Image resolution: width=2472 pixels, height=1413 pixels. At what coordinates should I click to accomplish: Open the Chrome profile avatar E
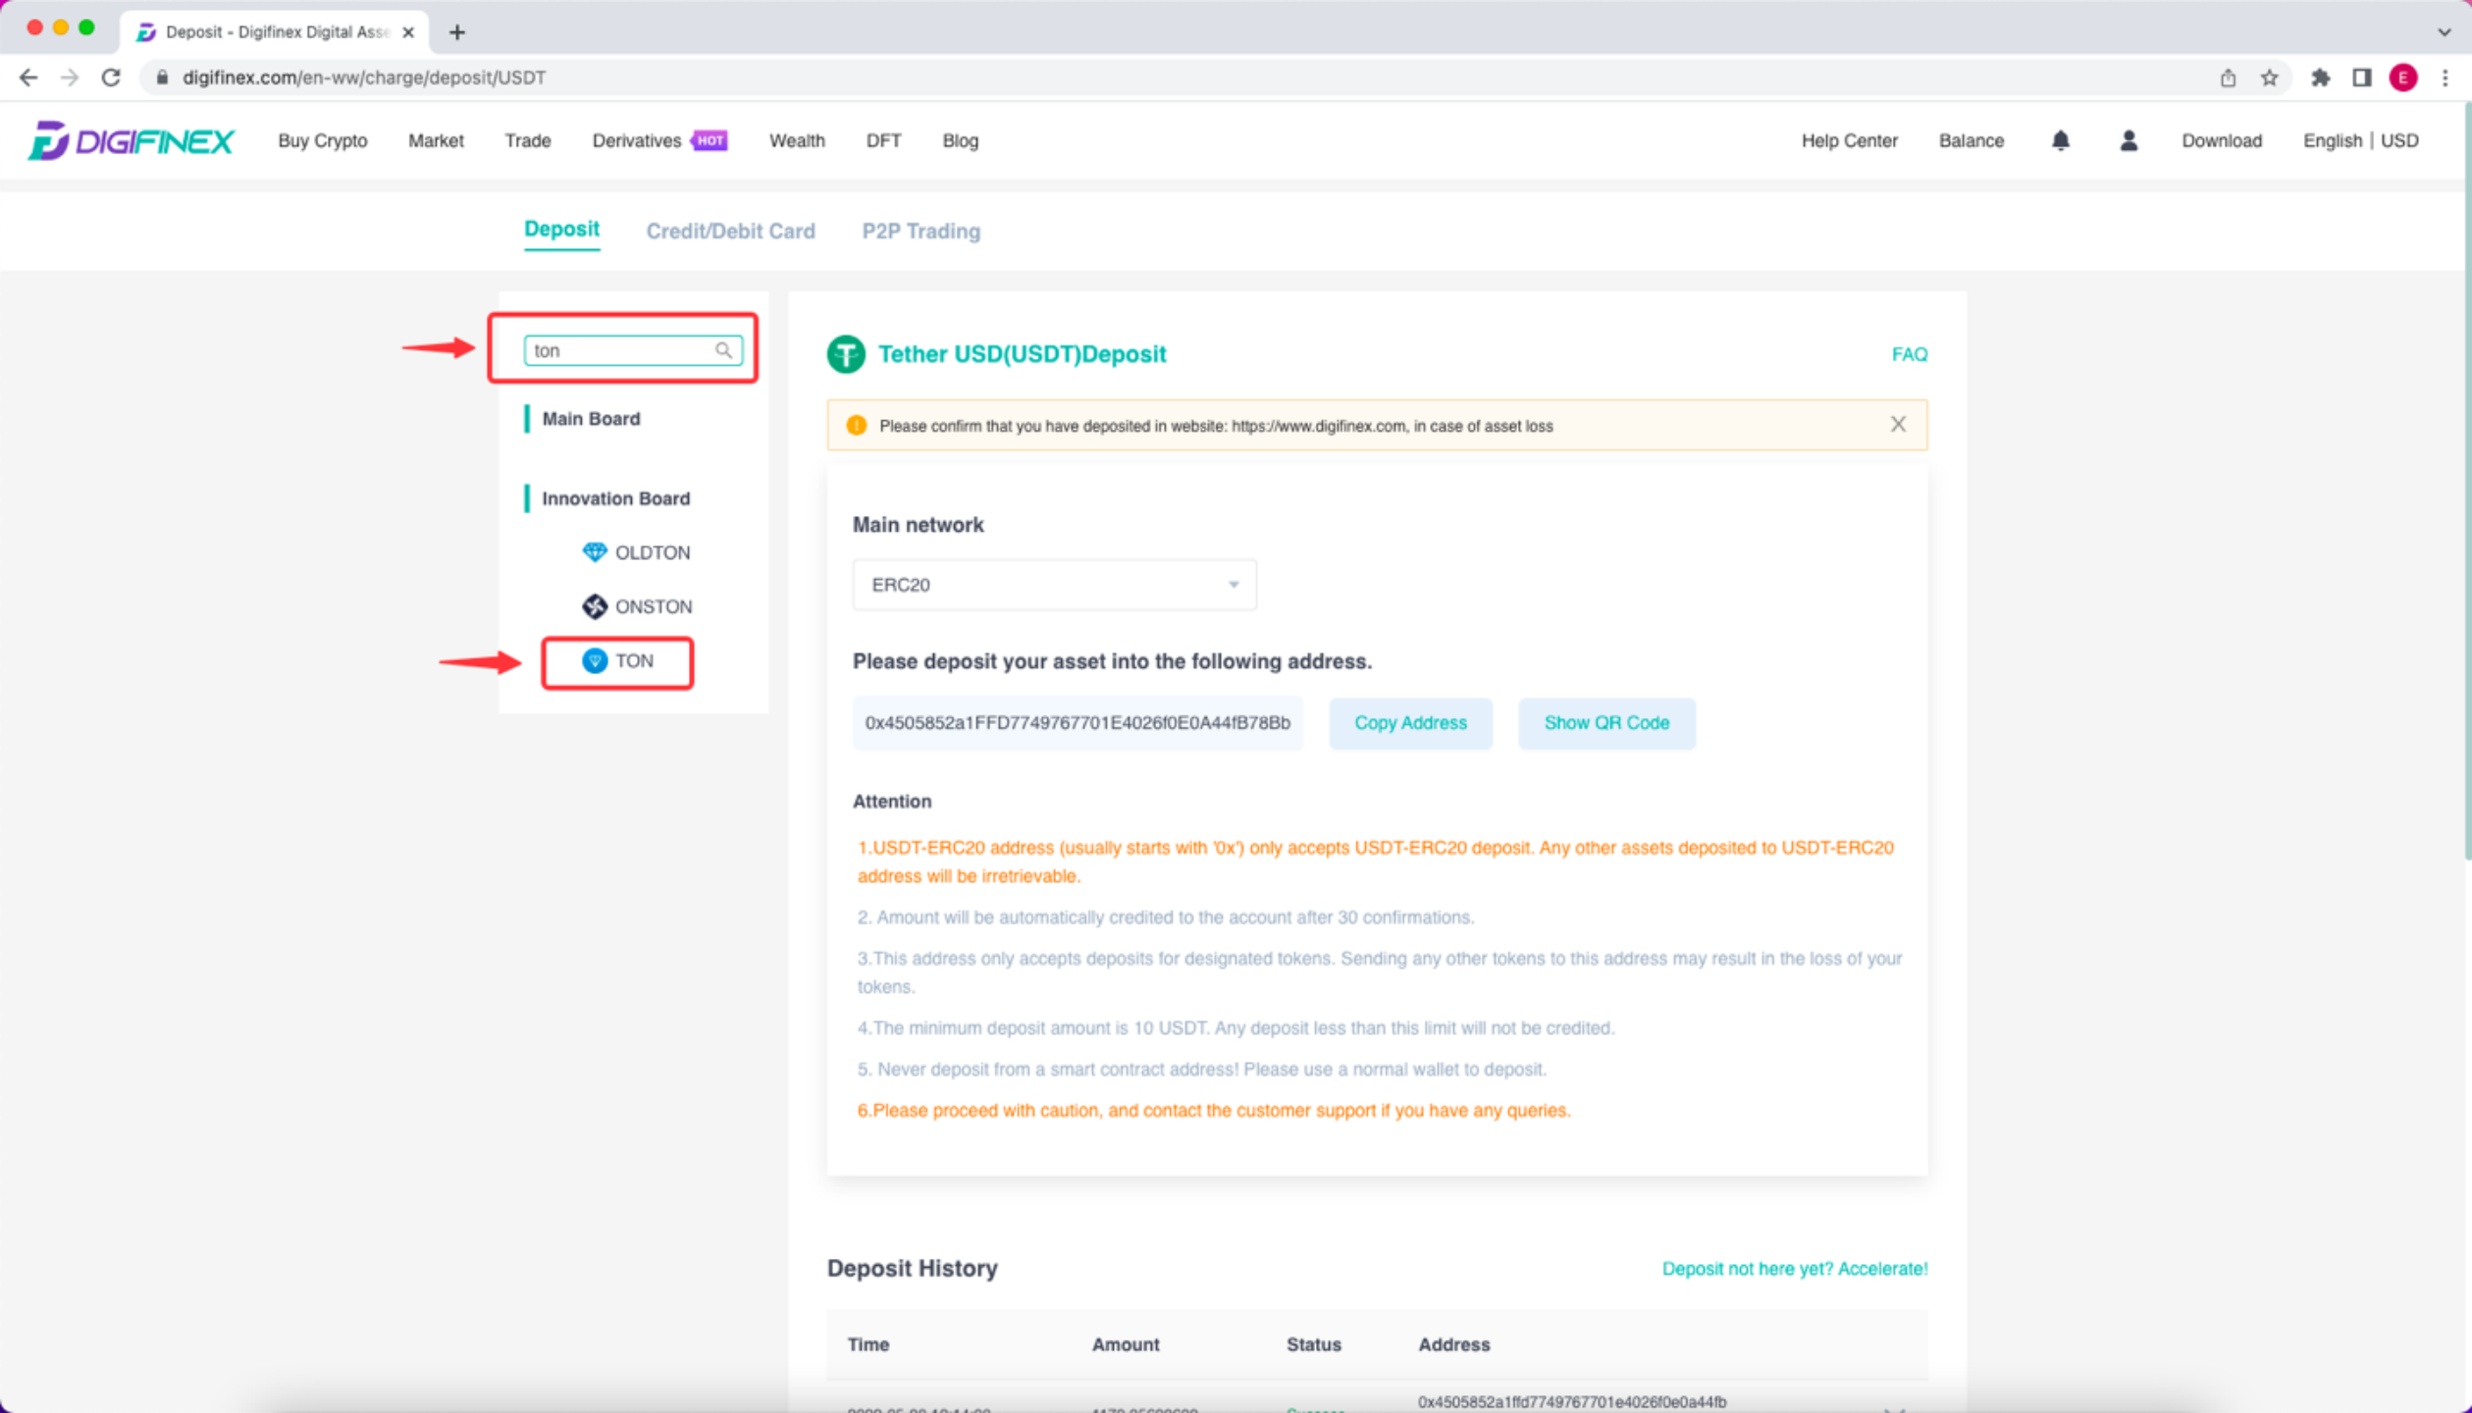[x=2403, y=78]
